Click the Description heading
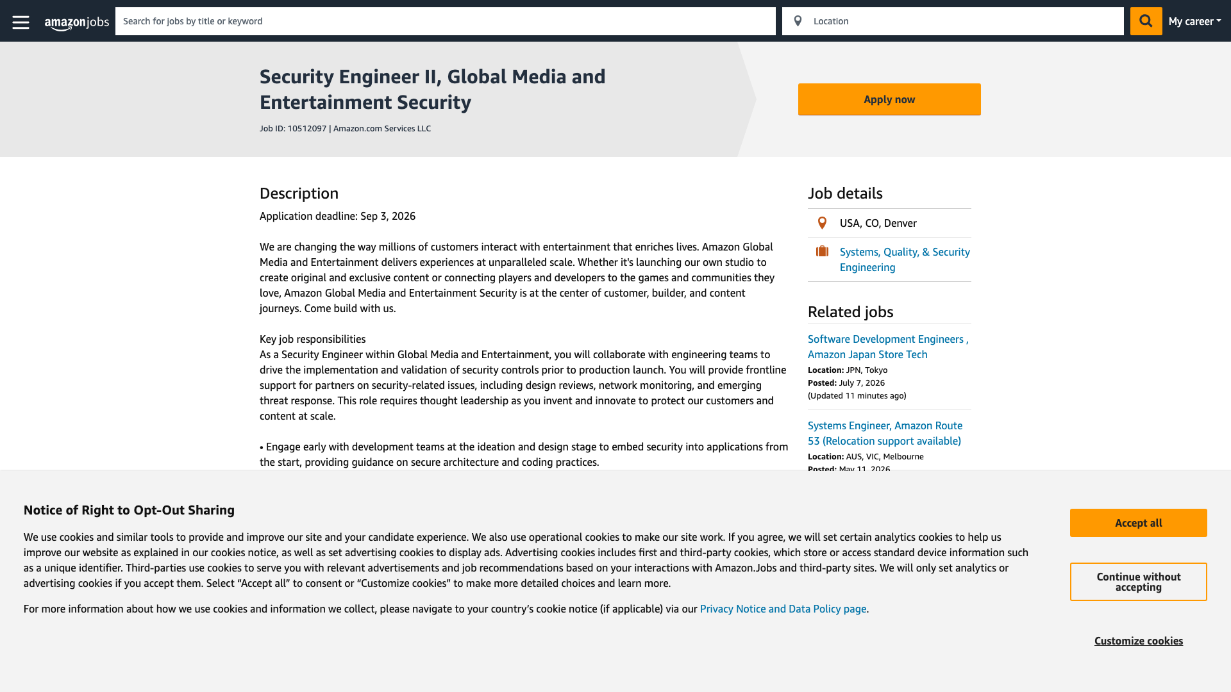The width and height of the screenshot is (1231, 692). coord(299,194)
